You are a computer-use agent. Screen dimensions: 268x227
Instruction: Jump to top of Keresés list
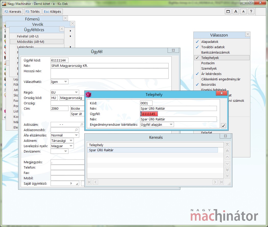click(x=227, y=145)
